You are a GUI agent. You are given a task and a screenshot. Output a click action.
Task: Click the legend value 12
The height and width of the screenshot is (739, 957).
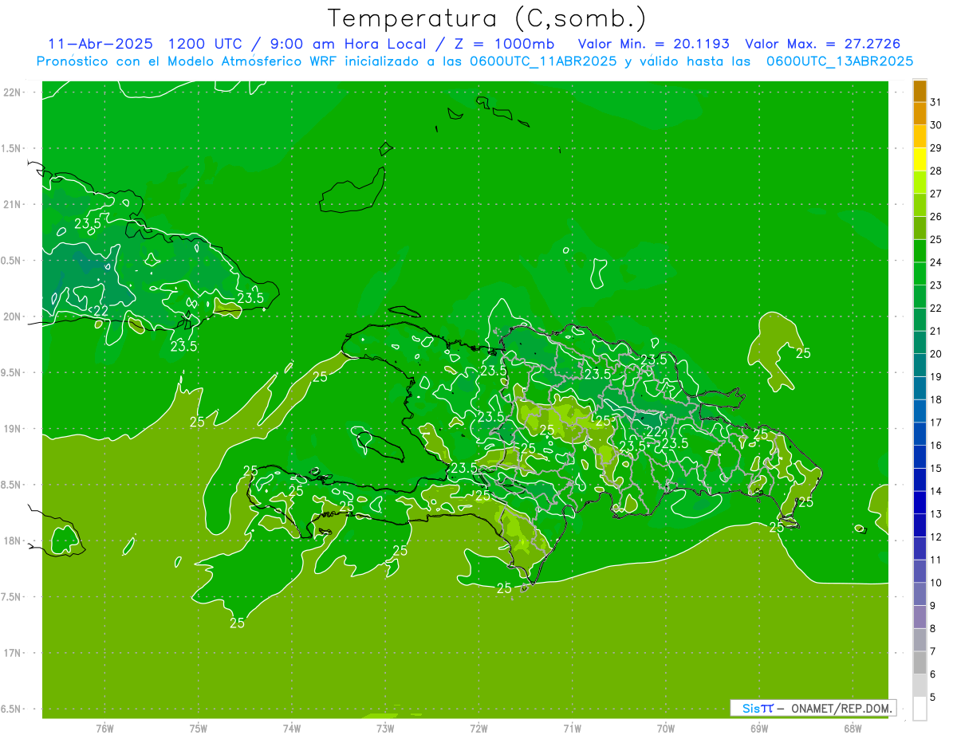coord(936,537)
